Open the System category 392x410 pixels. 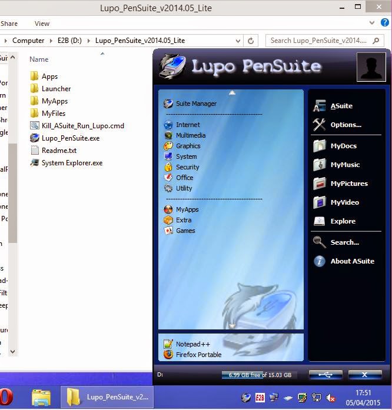tap(180, 156)
